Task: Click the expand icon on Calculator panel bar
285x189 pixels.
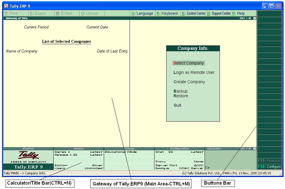Action: (254, 149)
